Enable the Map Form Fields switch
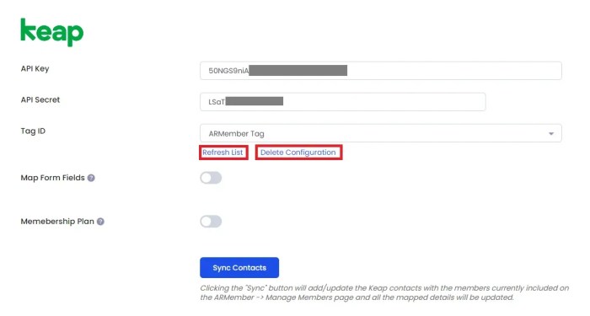 211,178
